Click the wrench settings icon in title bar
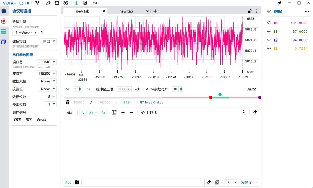The width and height of the screenshot is (313, 188). (49, 3)
